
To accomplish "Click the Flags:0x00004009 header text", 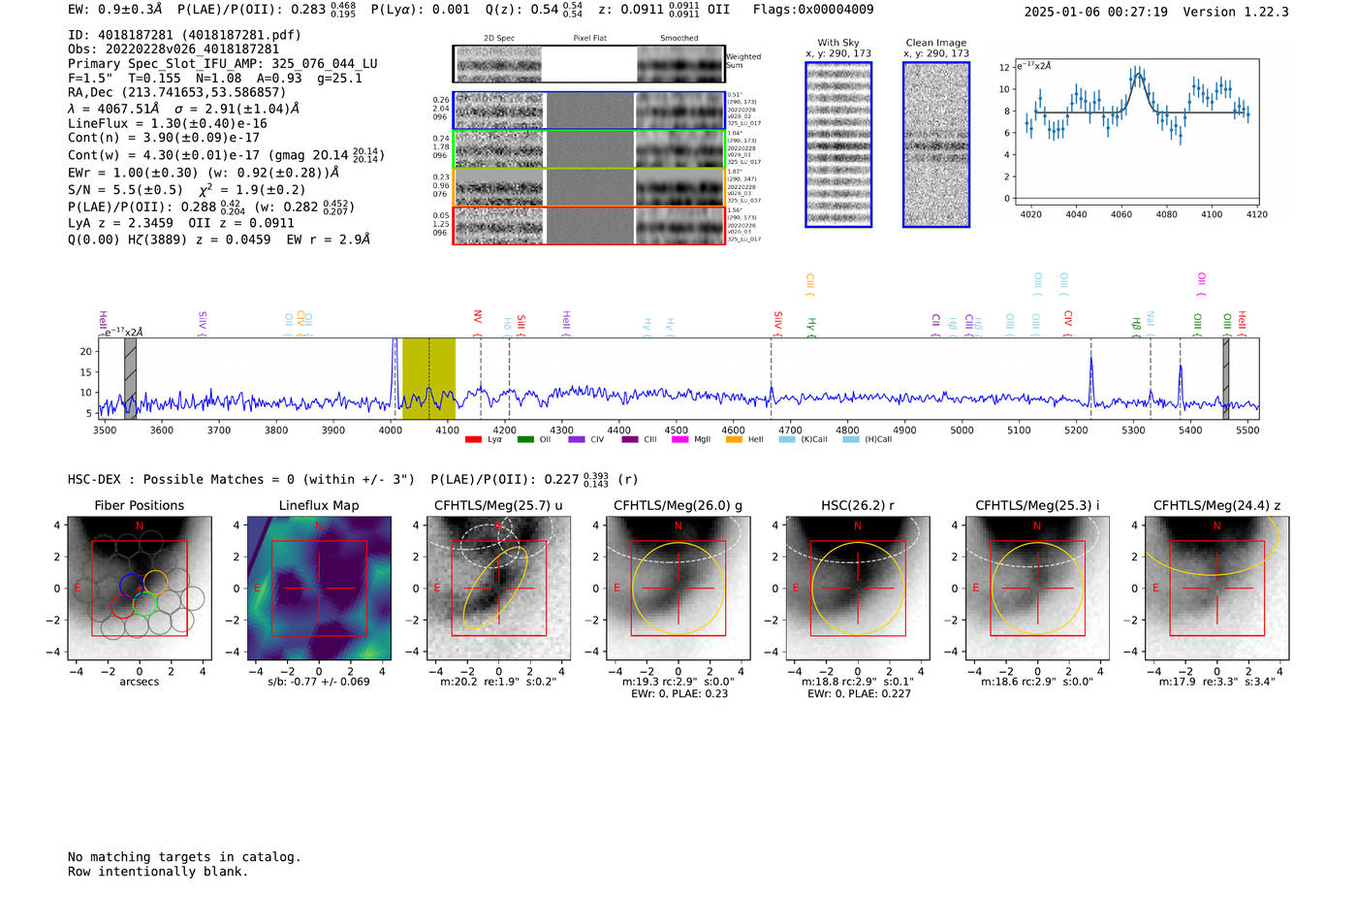I will 813,10.
